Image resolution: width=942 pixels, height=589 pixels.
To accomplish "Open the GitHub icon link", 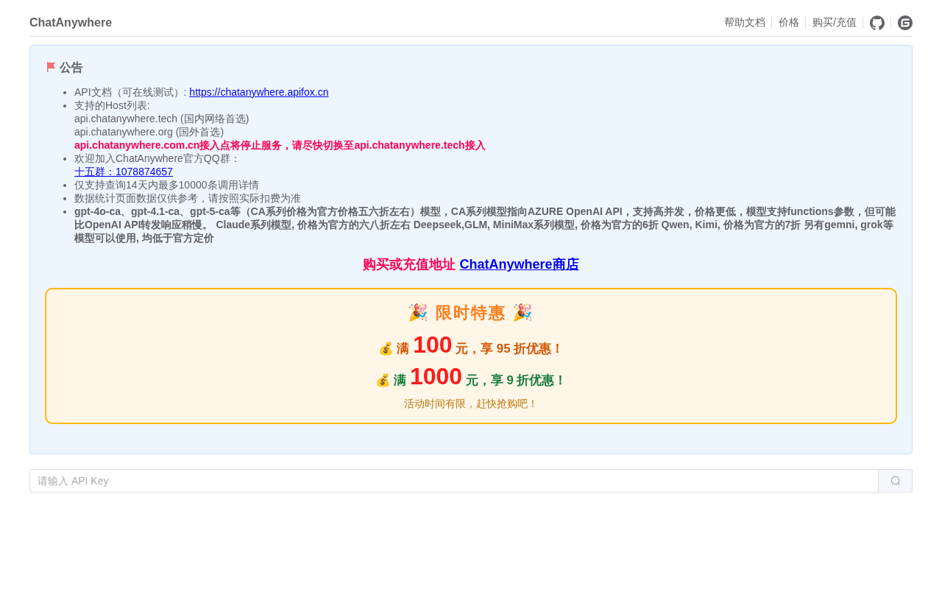I will click(877, 23).
